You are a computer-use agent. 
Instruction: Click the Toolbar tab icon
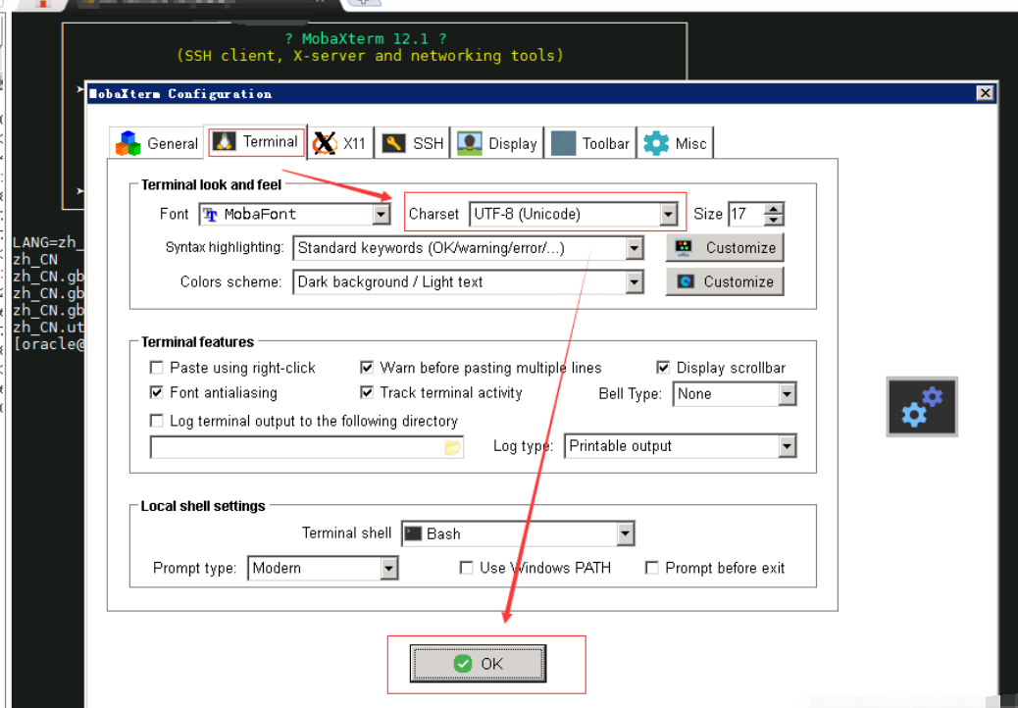(x=563, y=143)
